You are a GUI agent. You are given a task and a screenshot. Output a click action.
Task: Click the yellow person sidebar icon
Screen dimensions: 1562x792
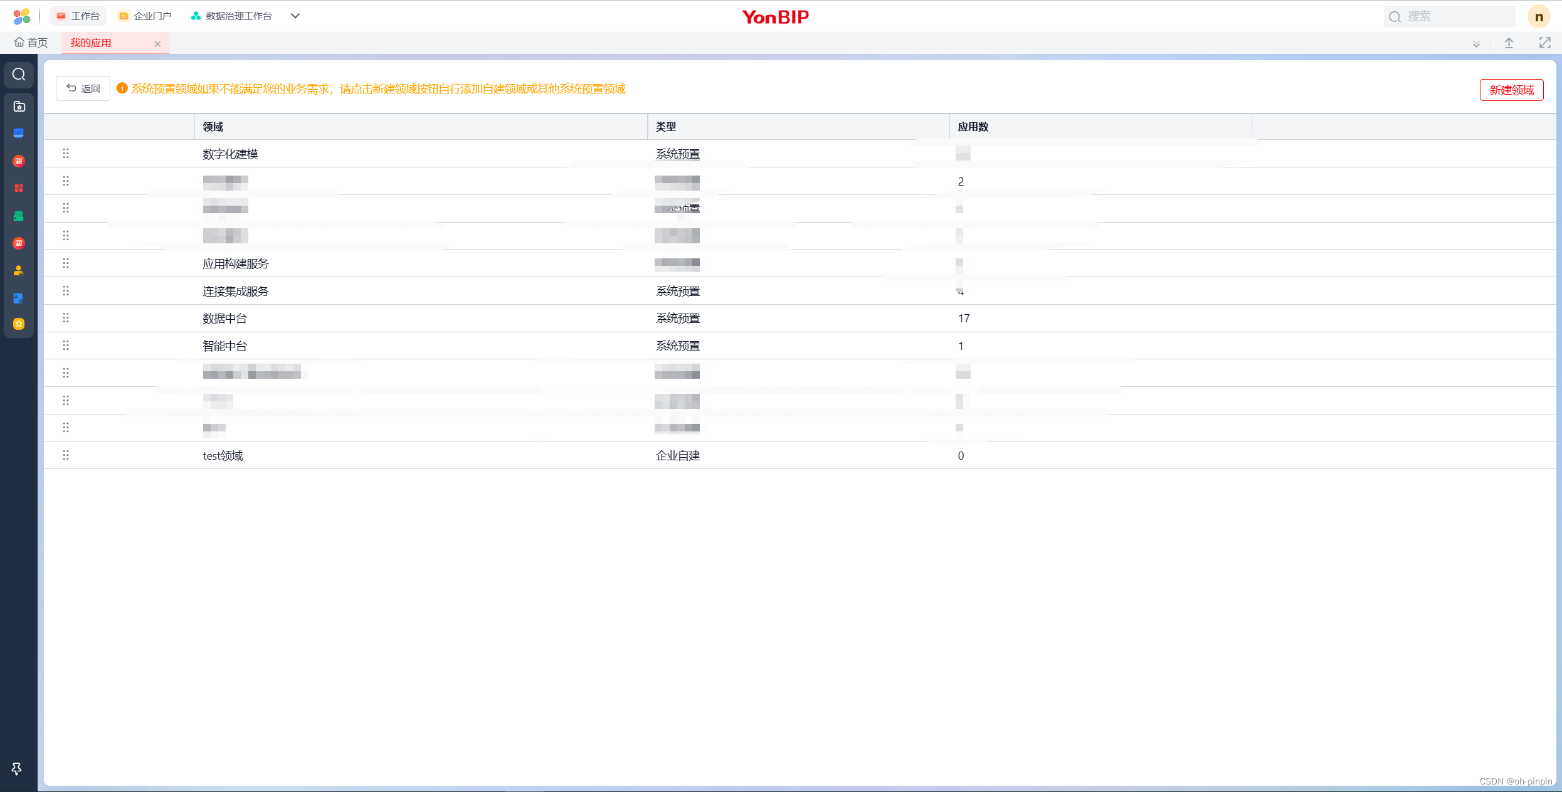coord(19,271)
